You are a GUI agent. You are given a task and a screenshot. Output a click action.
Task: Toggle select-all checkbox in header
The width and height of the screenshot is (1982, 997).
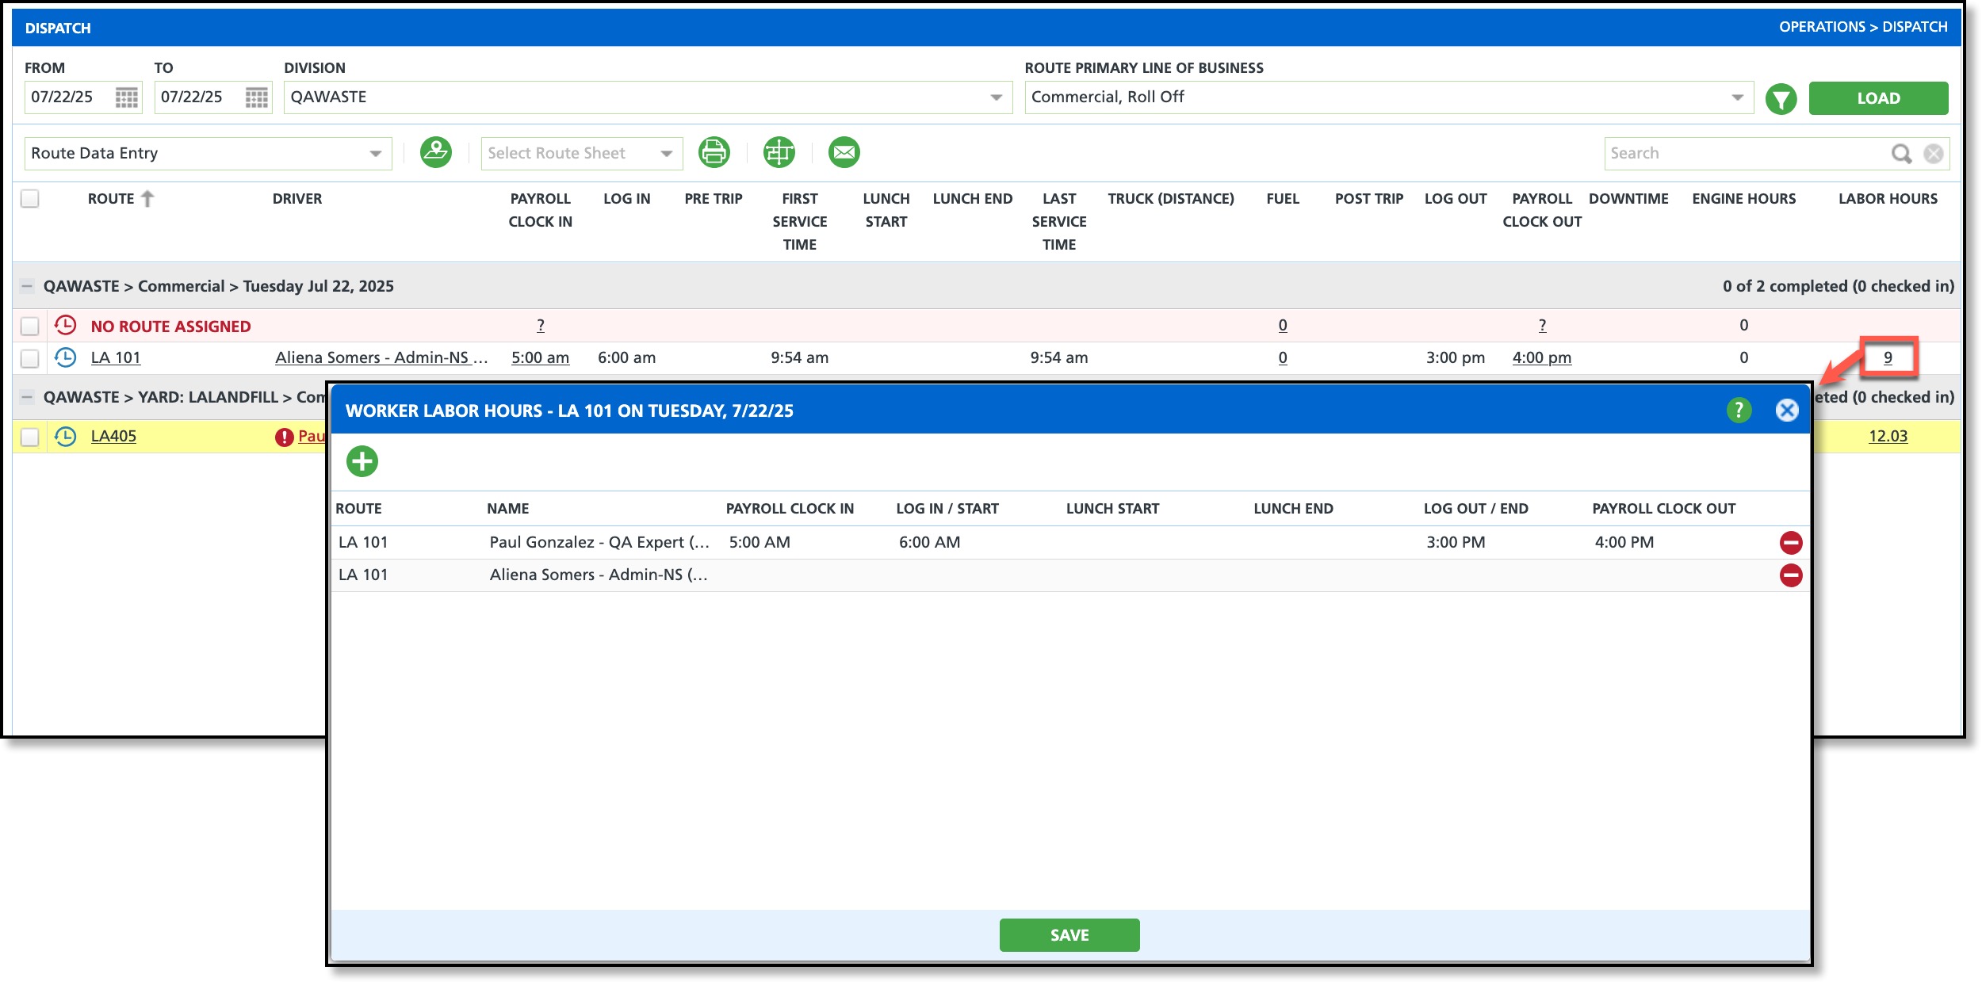click(x=30, y=198)
